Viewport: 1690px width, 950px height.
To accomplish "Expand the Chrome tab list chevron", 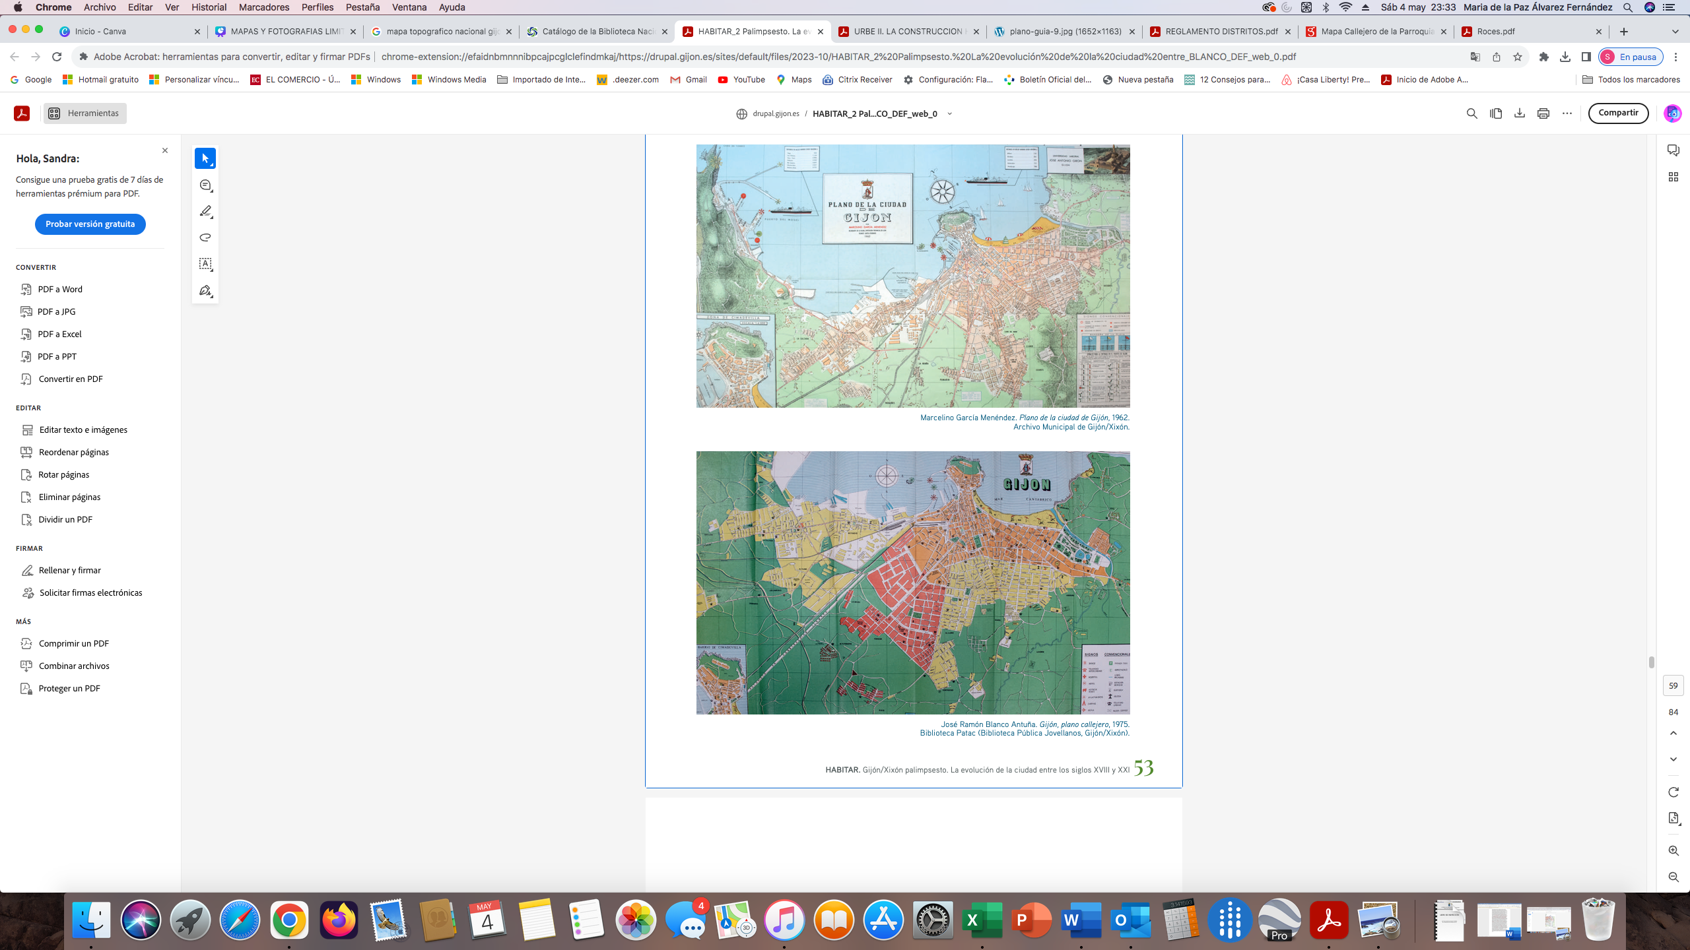I will coord(1675,31).
